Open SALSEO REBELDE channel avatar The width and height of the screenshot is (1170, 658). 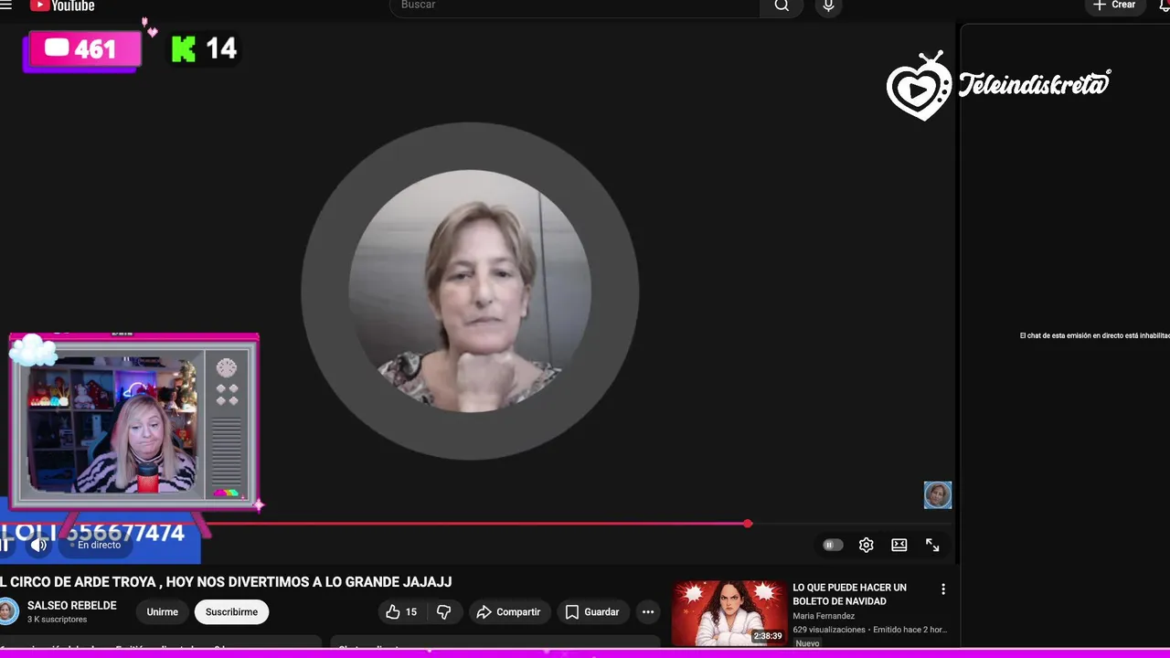click(x=8, y=611)
